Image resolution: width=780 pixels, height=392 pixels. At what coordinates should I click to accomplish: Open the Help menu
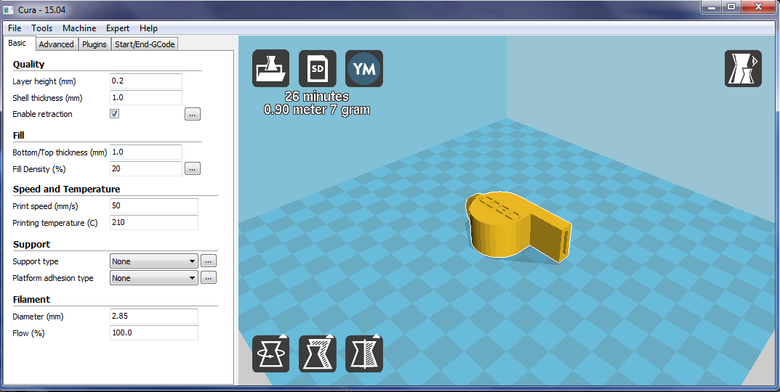[148, 28]
